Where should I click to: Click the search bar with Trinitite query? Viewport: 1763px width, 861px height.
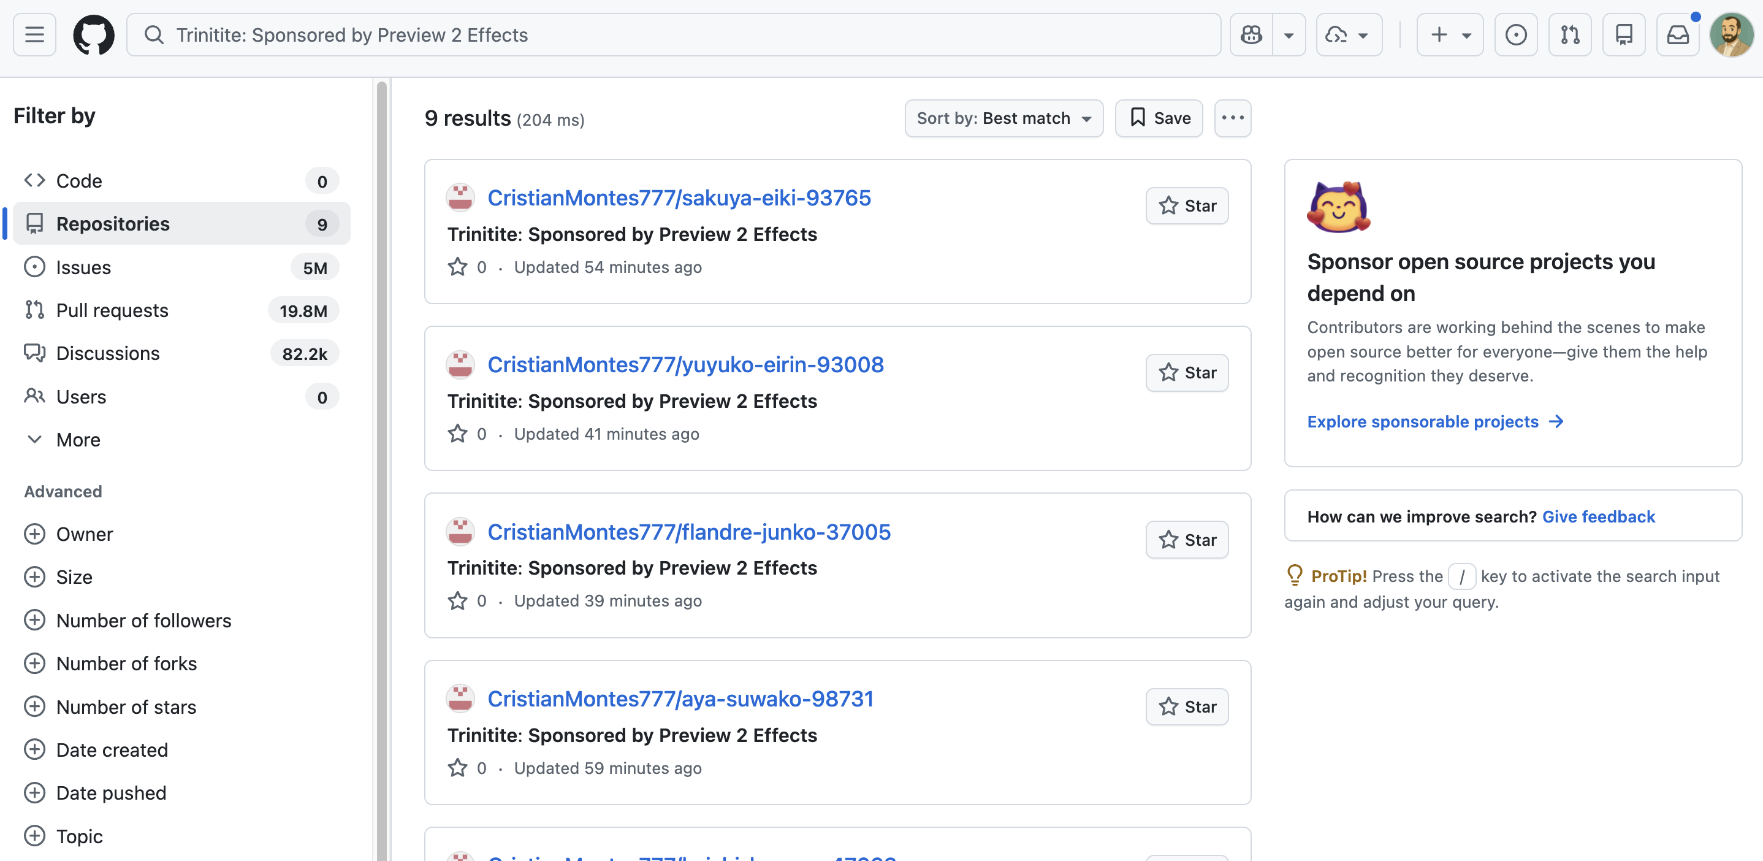pyautogui.click(x=674, y=35)
